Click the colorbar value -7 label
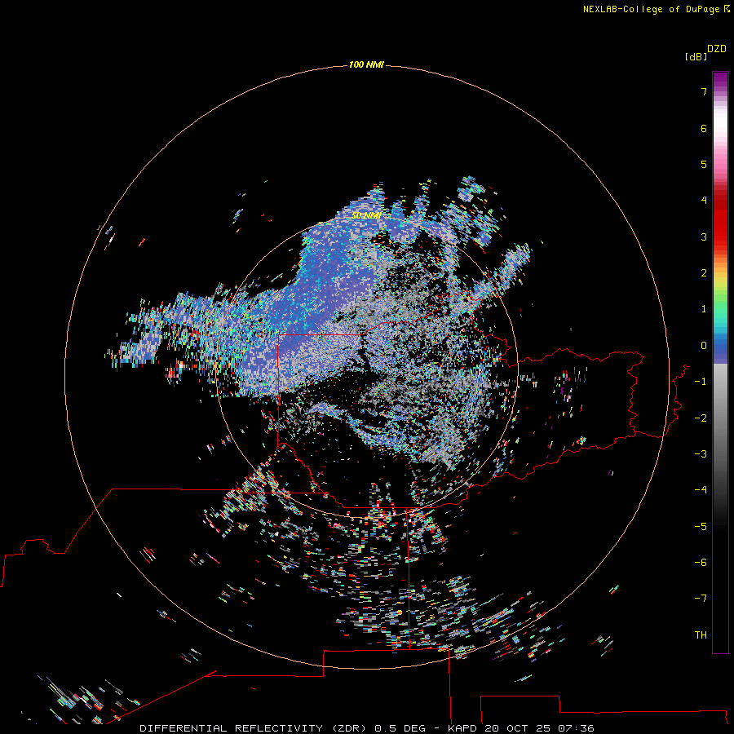 pos(701,599)
